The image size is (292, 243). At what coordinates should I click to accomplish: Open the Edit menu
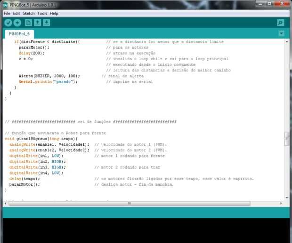(16, 13)
